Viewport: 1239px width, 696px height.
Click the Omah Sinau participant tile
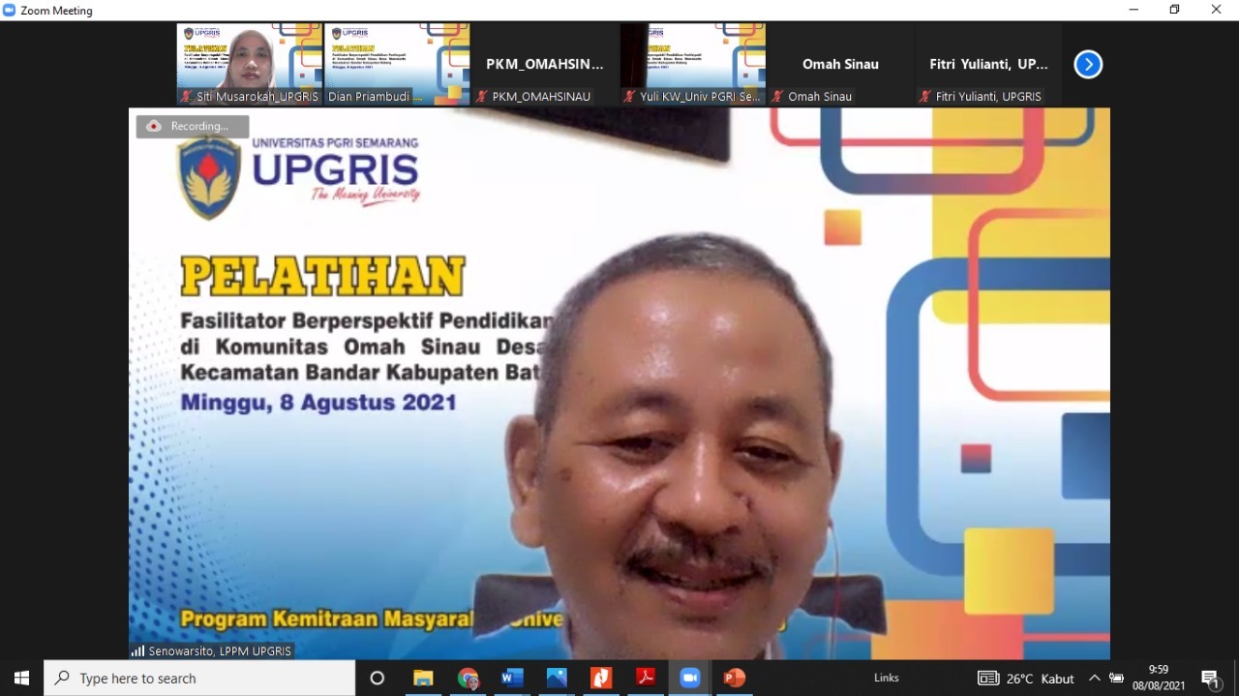pos(840,64)
